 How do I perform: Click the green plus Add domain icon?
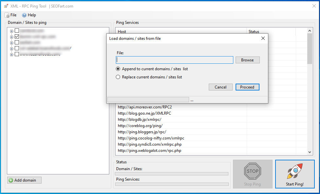11,180
